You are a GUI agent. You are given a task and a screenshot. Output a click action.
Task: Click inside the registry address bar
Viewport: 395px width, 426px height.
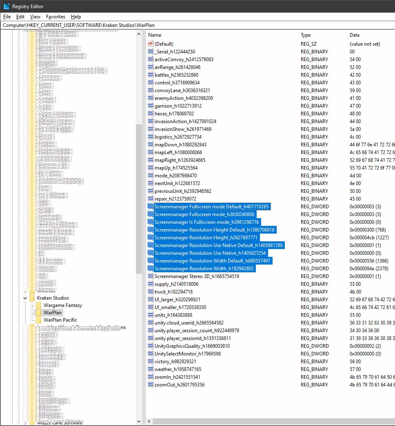pos(163,25)
